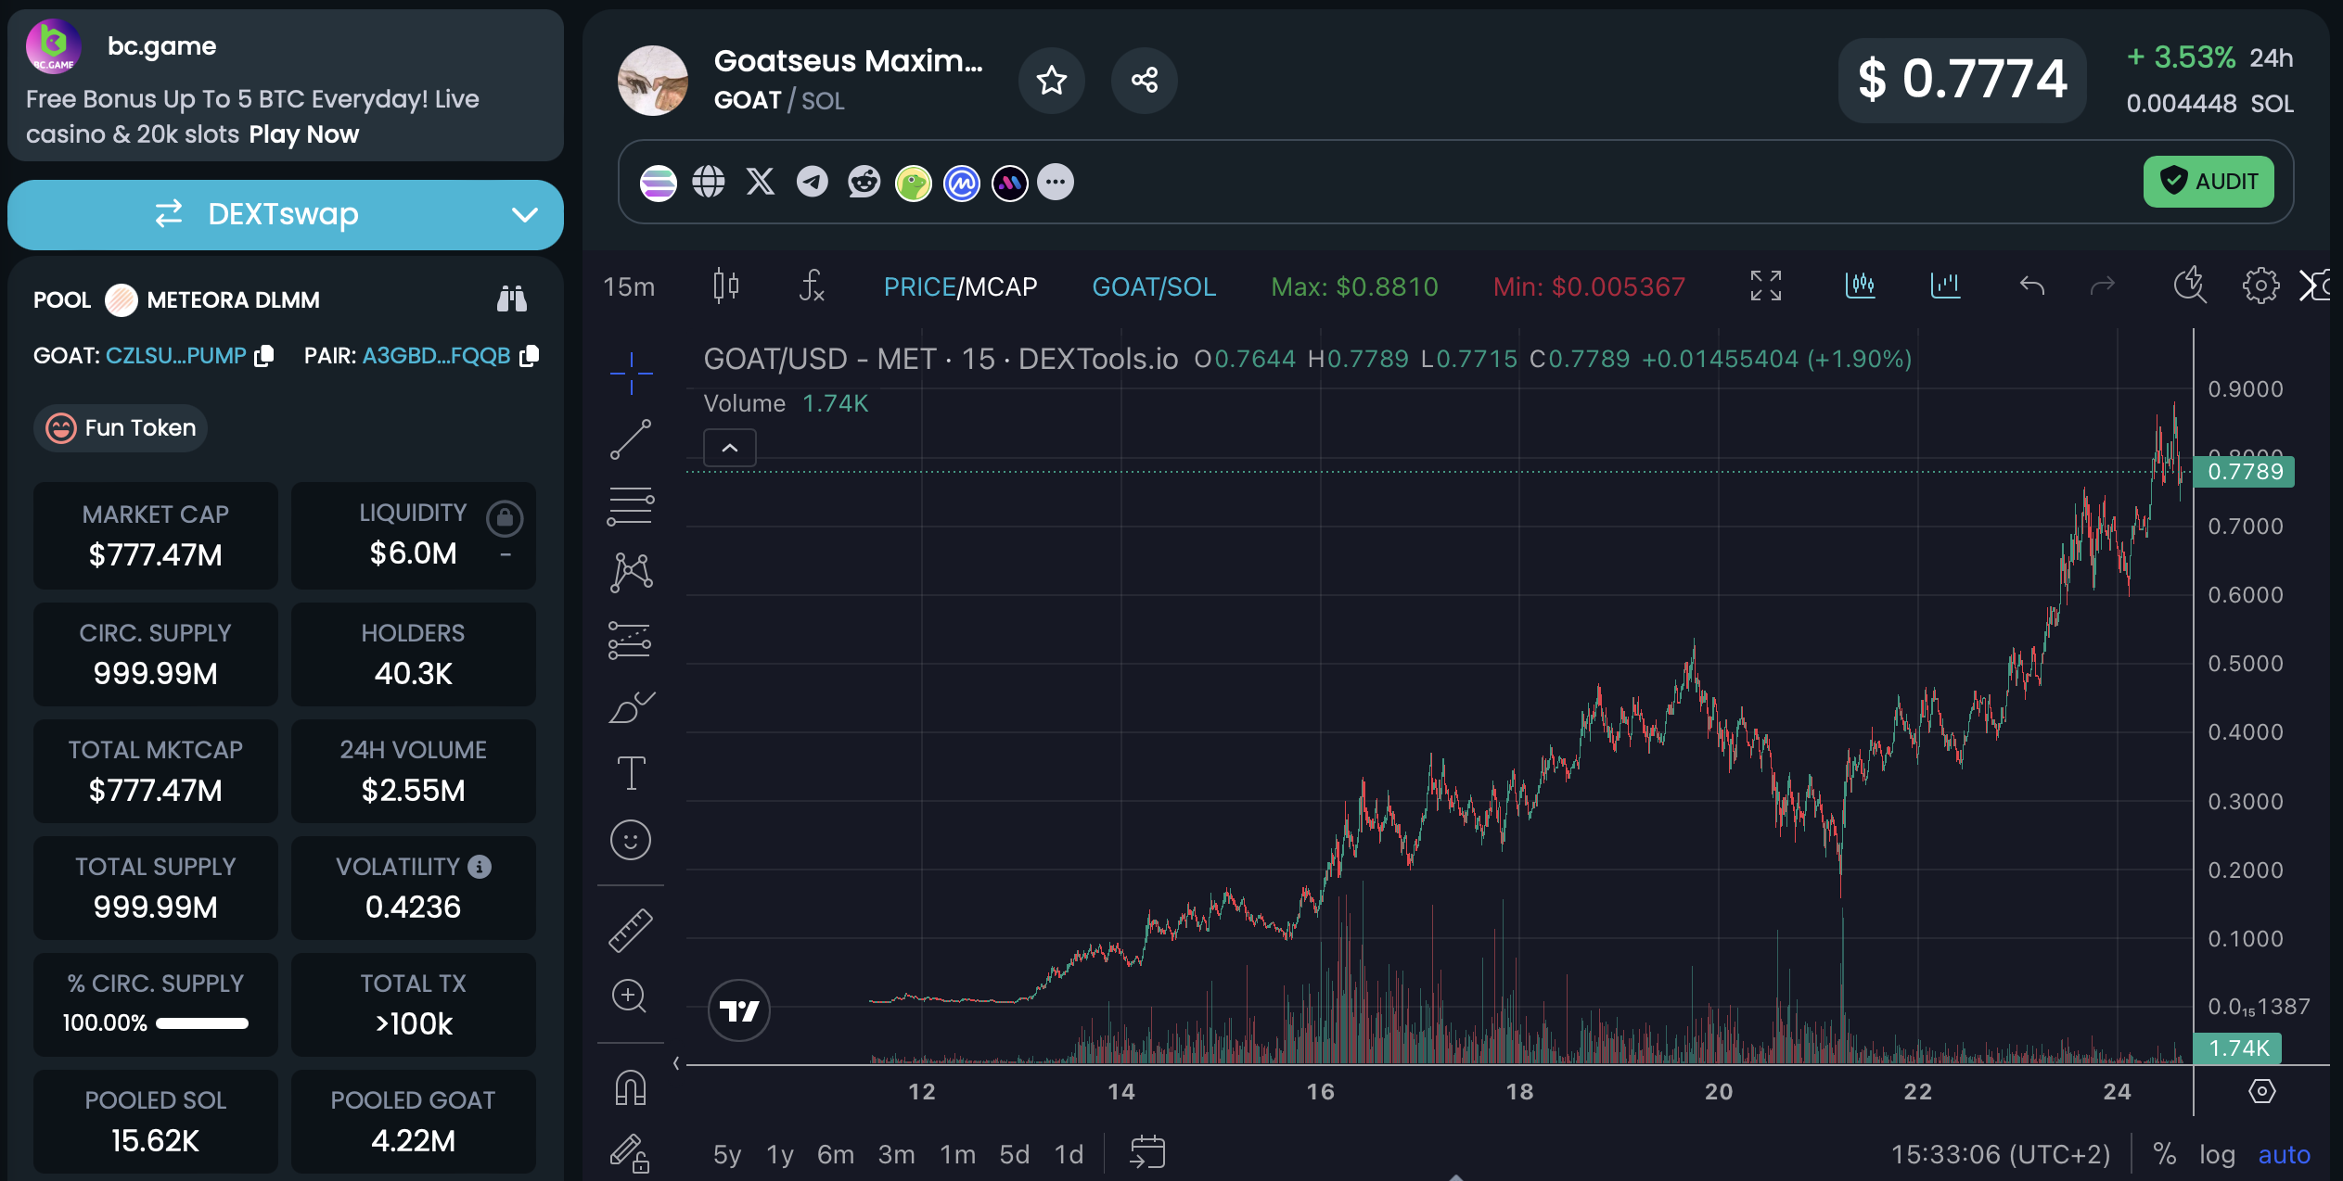Image resolution: width=2343 pixels, height=1181 pixels.
Task: Open the Fun Token tag
Action: 121,428
